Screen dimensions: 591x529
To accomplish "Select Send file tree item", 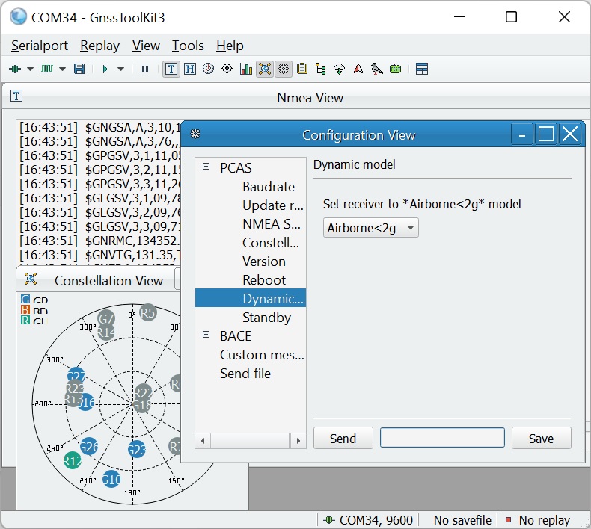I will (245, 374).
